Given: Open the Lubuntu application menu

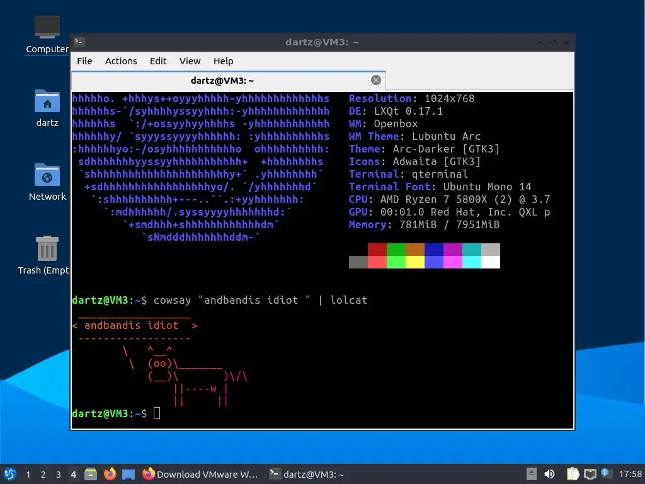Looking at the screenshot, I should pos(10,474).
